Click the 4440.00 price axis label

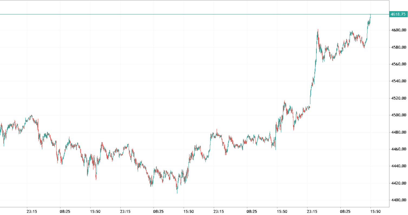(399, 166)
